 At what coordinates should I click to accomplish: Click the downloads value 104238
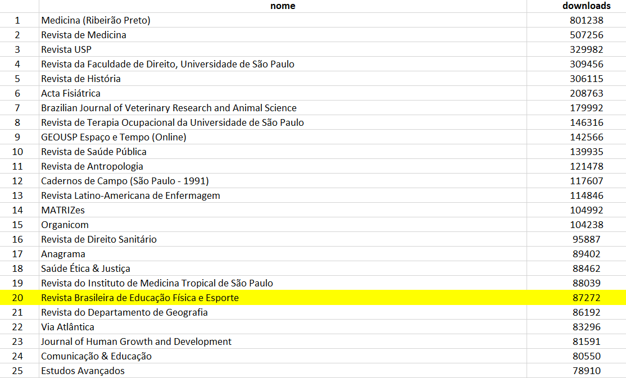pos(586,225)
